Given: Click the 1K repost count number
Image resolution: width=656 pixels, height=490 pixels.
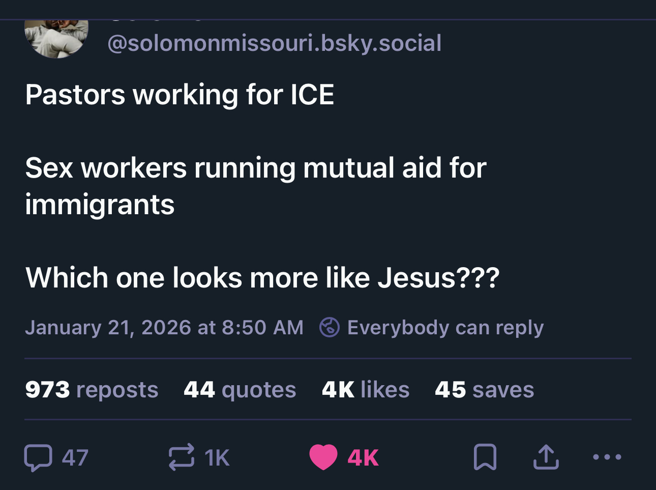Looking at the screenshot, I should click(217, 457).
